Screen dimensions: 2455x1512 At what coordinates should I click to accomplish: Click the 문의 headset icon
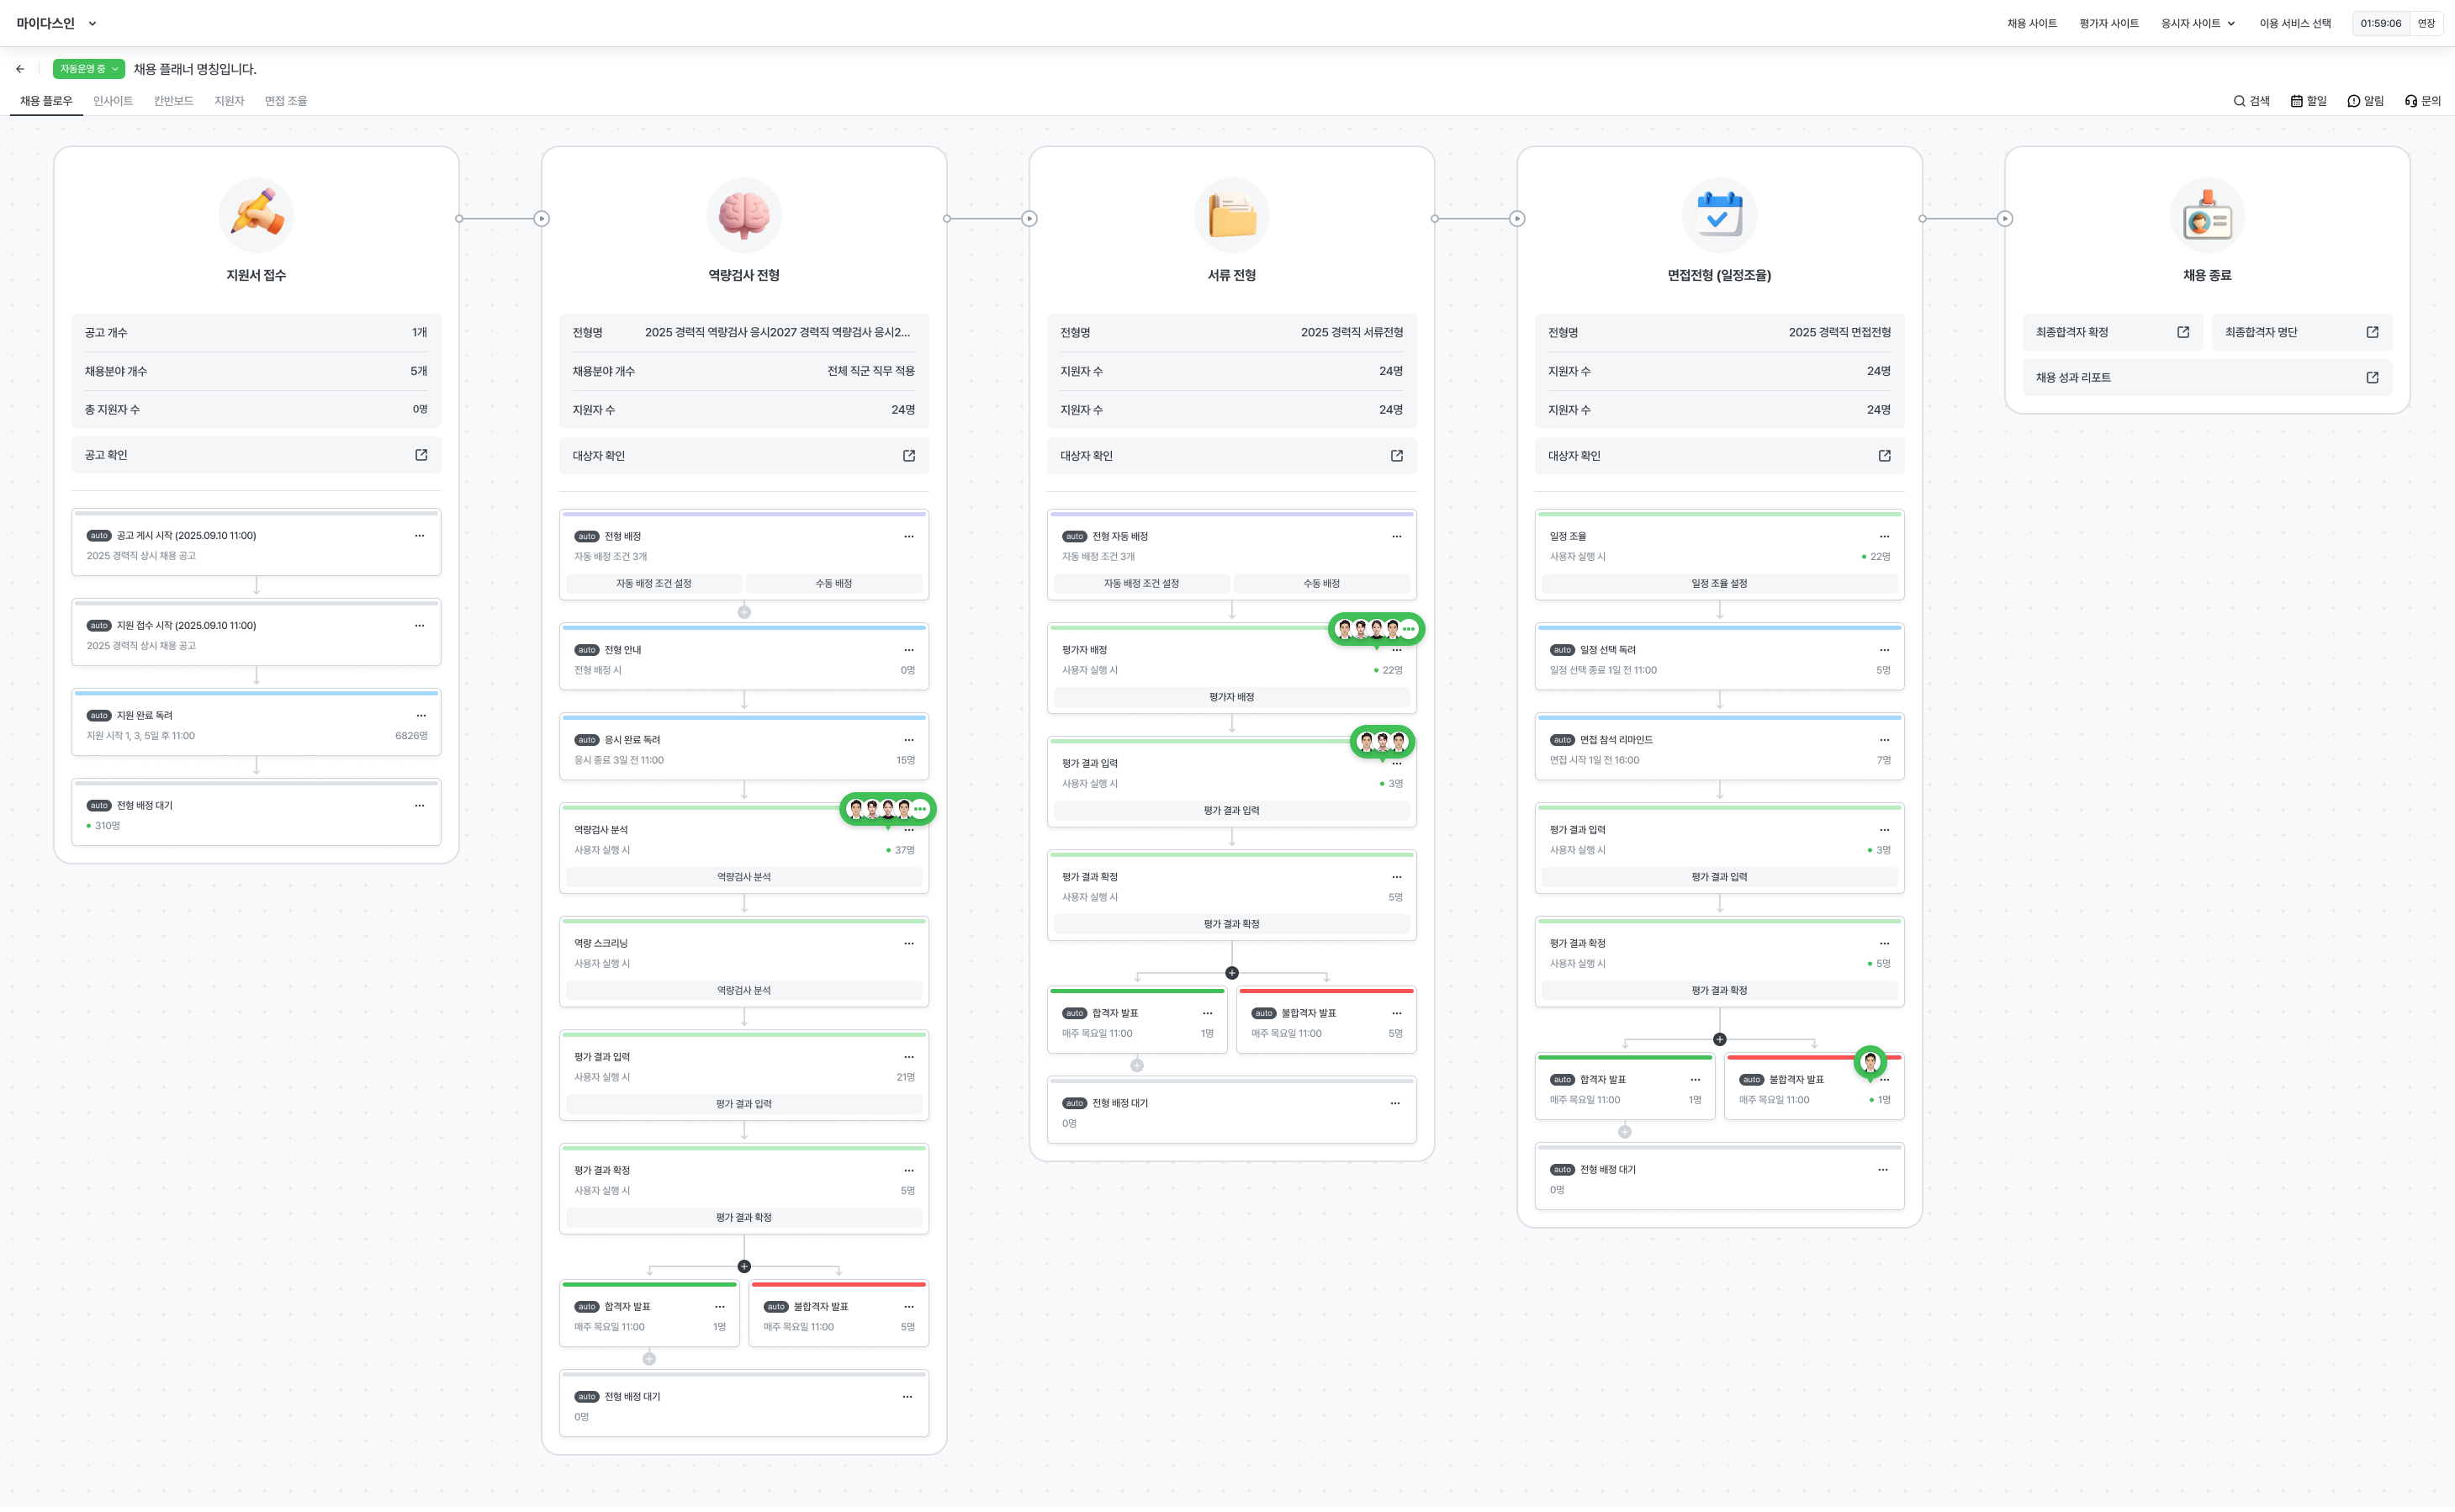2411,101
